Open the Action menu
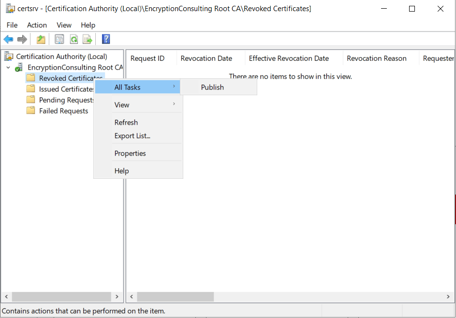The image size is (456, 318). 37,25
